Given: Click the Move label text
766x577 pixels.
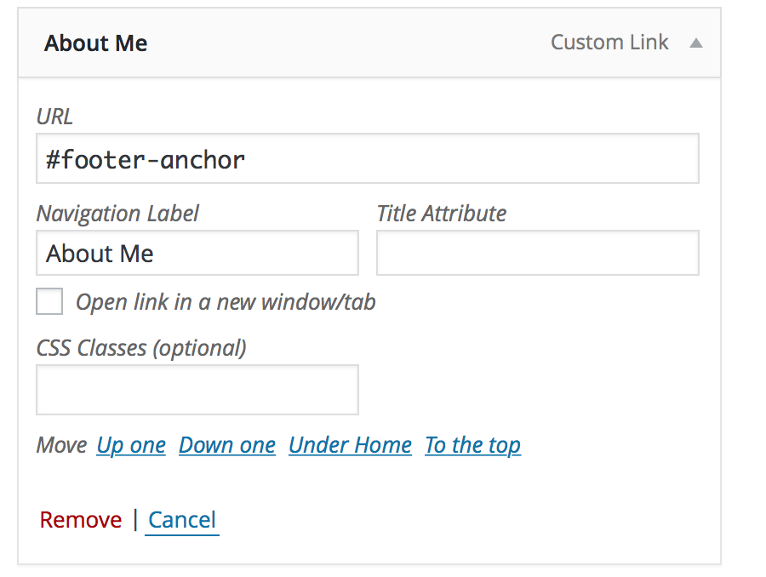Looking at the screenshot, I should [x=61, y=445].
